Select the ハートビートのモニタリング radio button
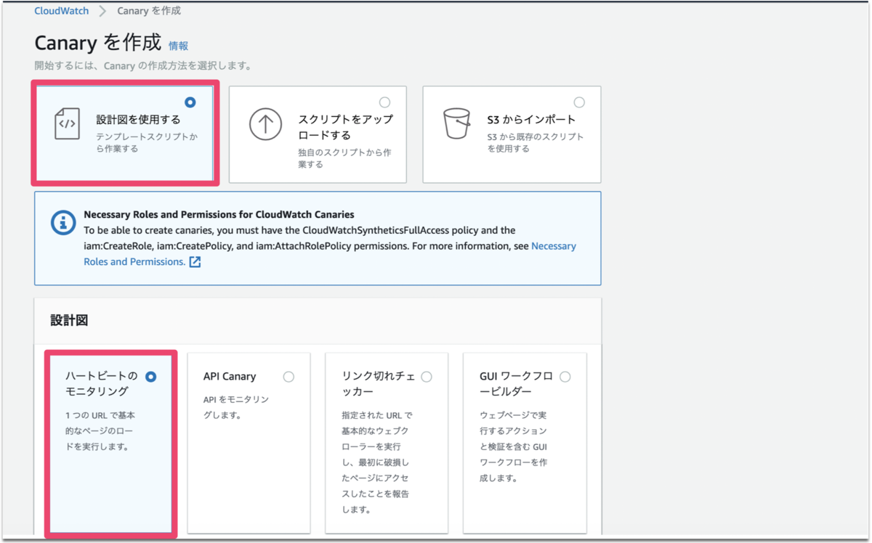 [150, 376]
